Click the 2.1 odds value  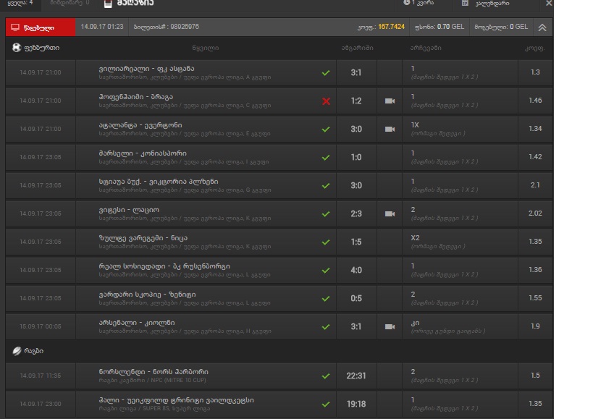pyautogui.click(x=535, y=185)
